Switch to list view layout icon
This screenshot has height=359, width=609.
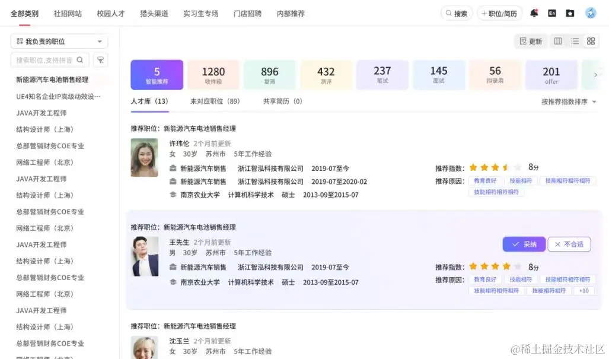575,41
